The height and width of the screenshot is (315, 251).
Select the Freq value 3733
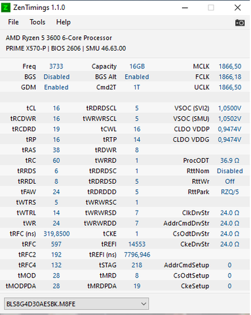56,66
